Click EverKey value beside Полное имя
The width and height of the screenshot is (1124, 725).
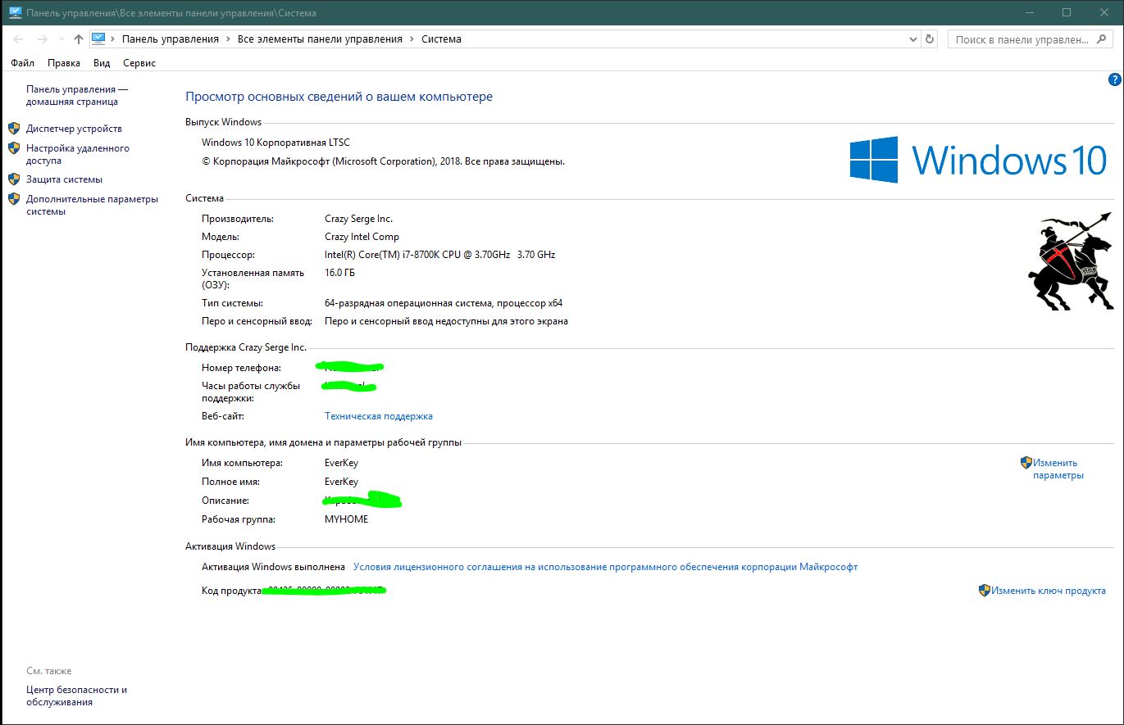click(x=341, y=482)
